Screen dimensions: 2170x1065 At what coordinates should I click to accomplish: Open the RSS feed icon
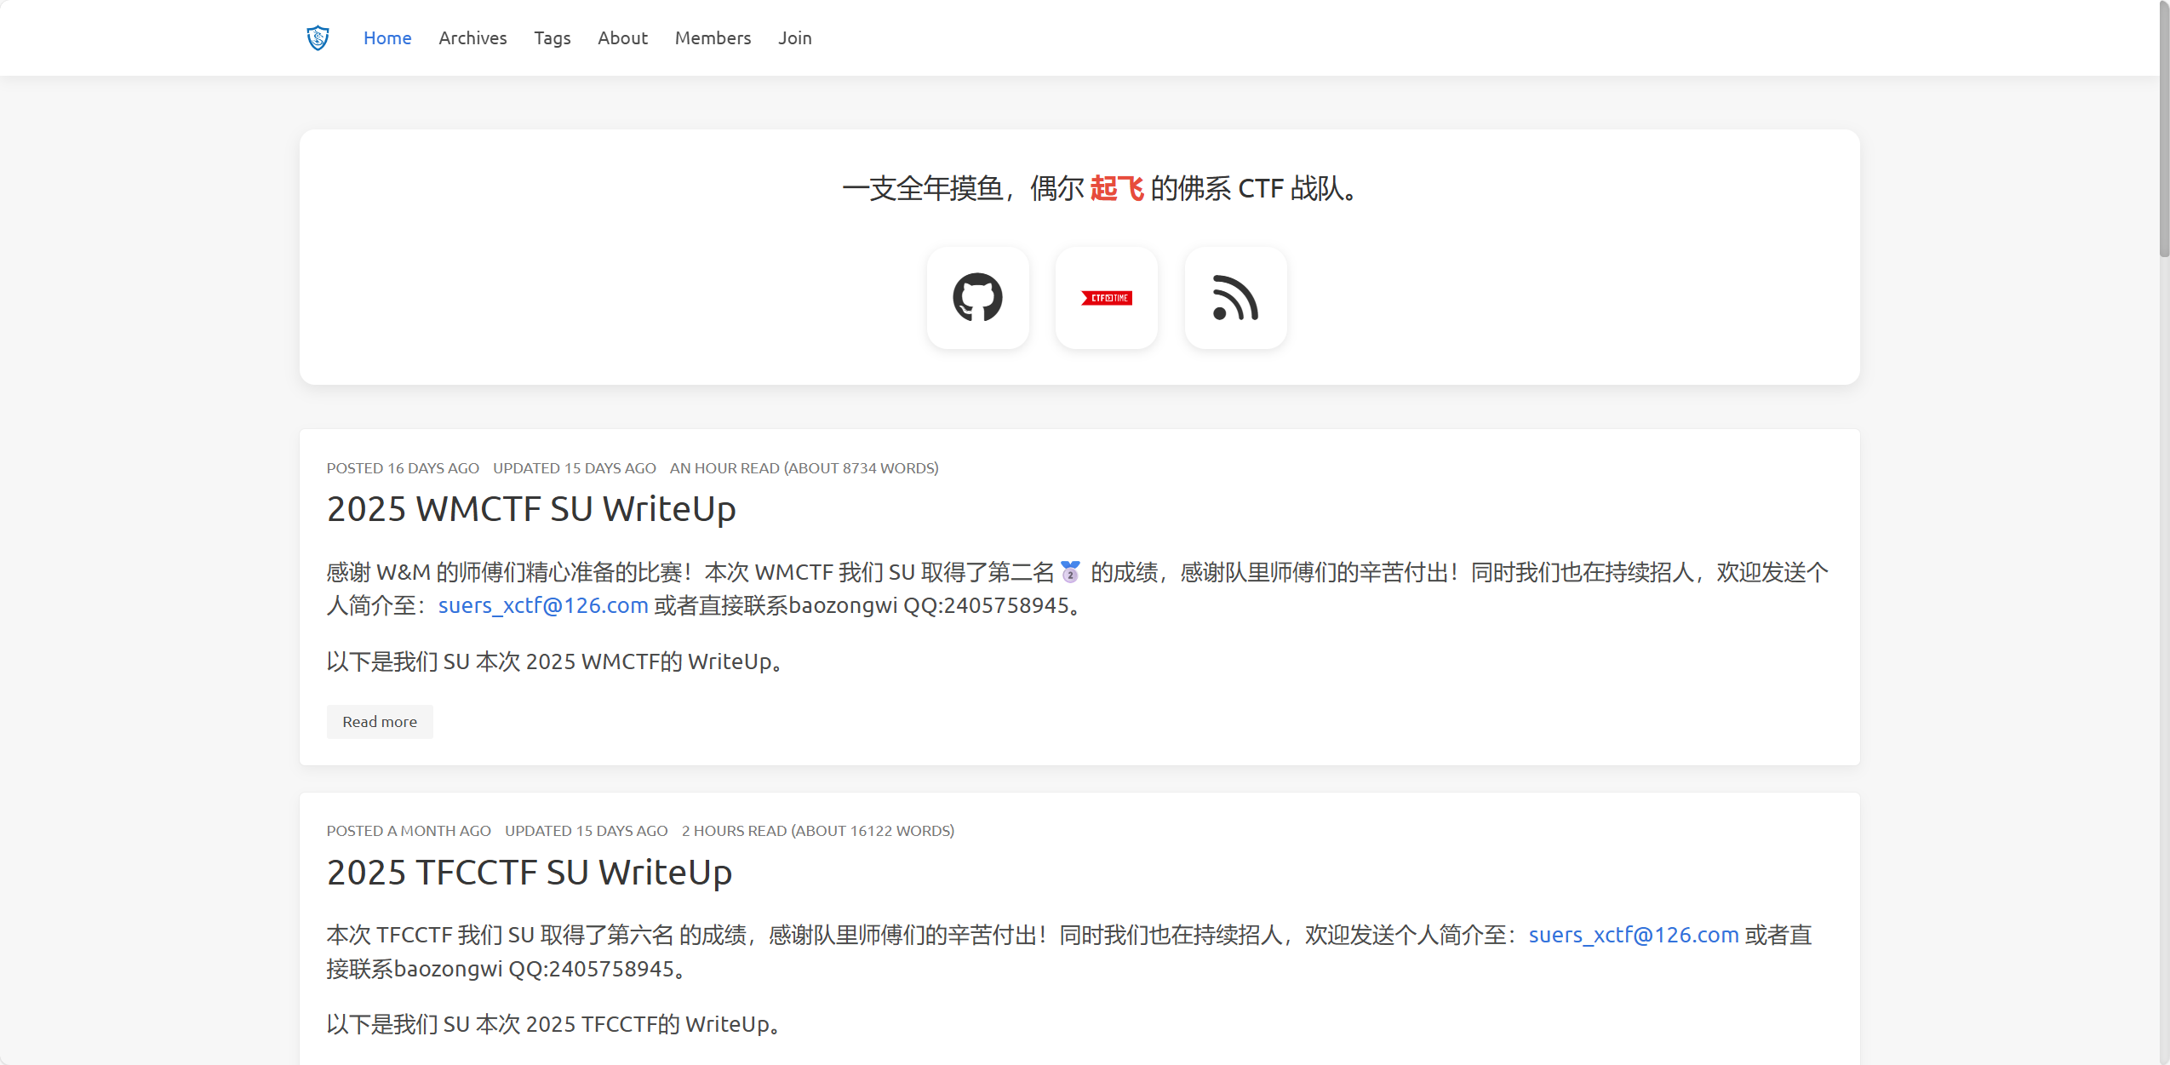[x=1235, y=298]
